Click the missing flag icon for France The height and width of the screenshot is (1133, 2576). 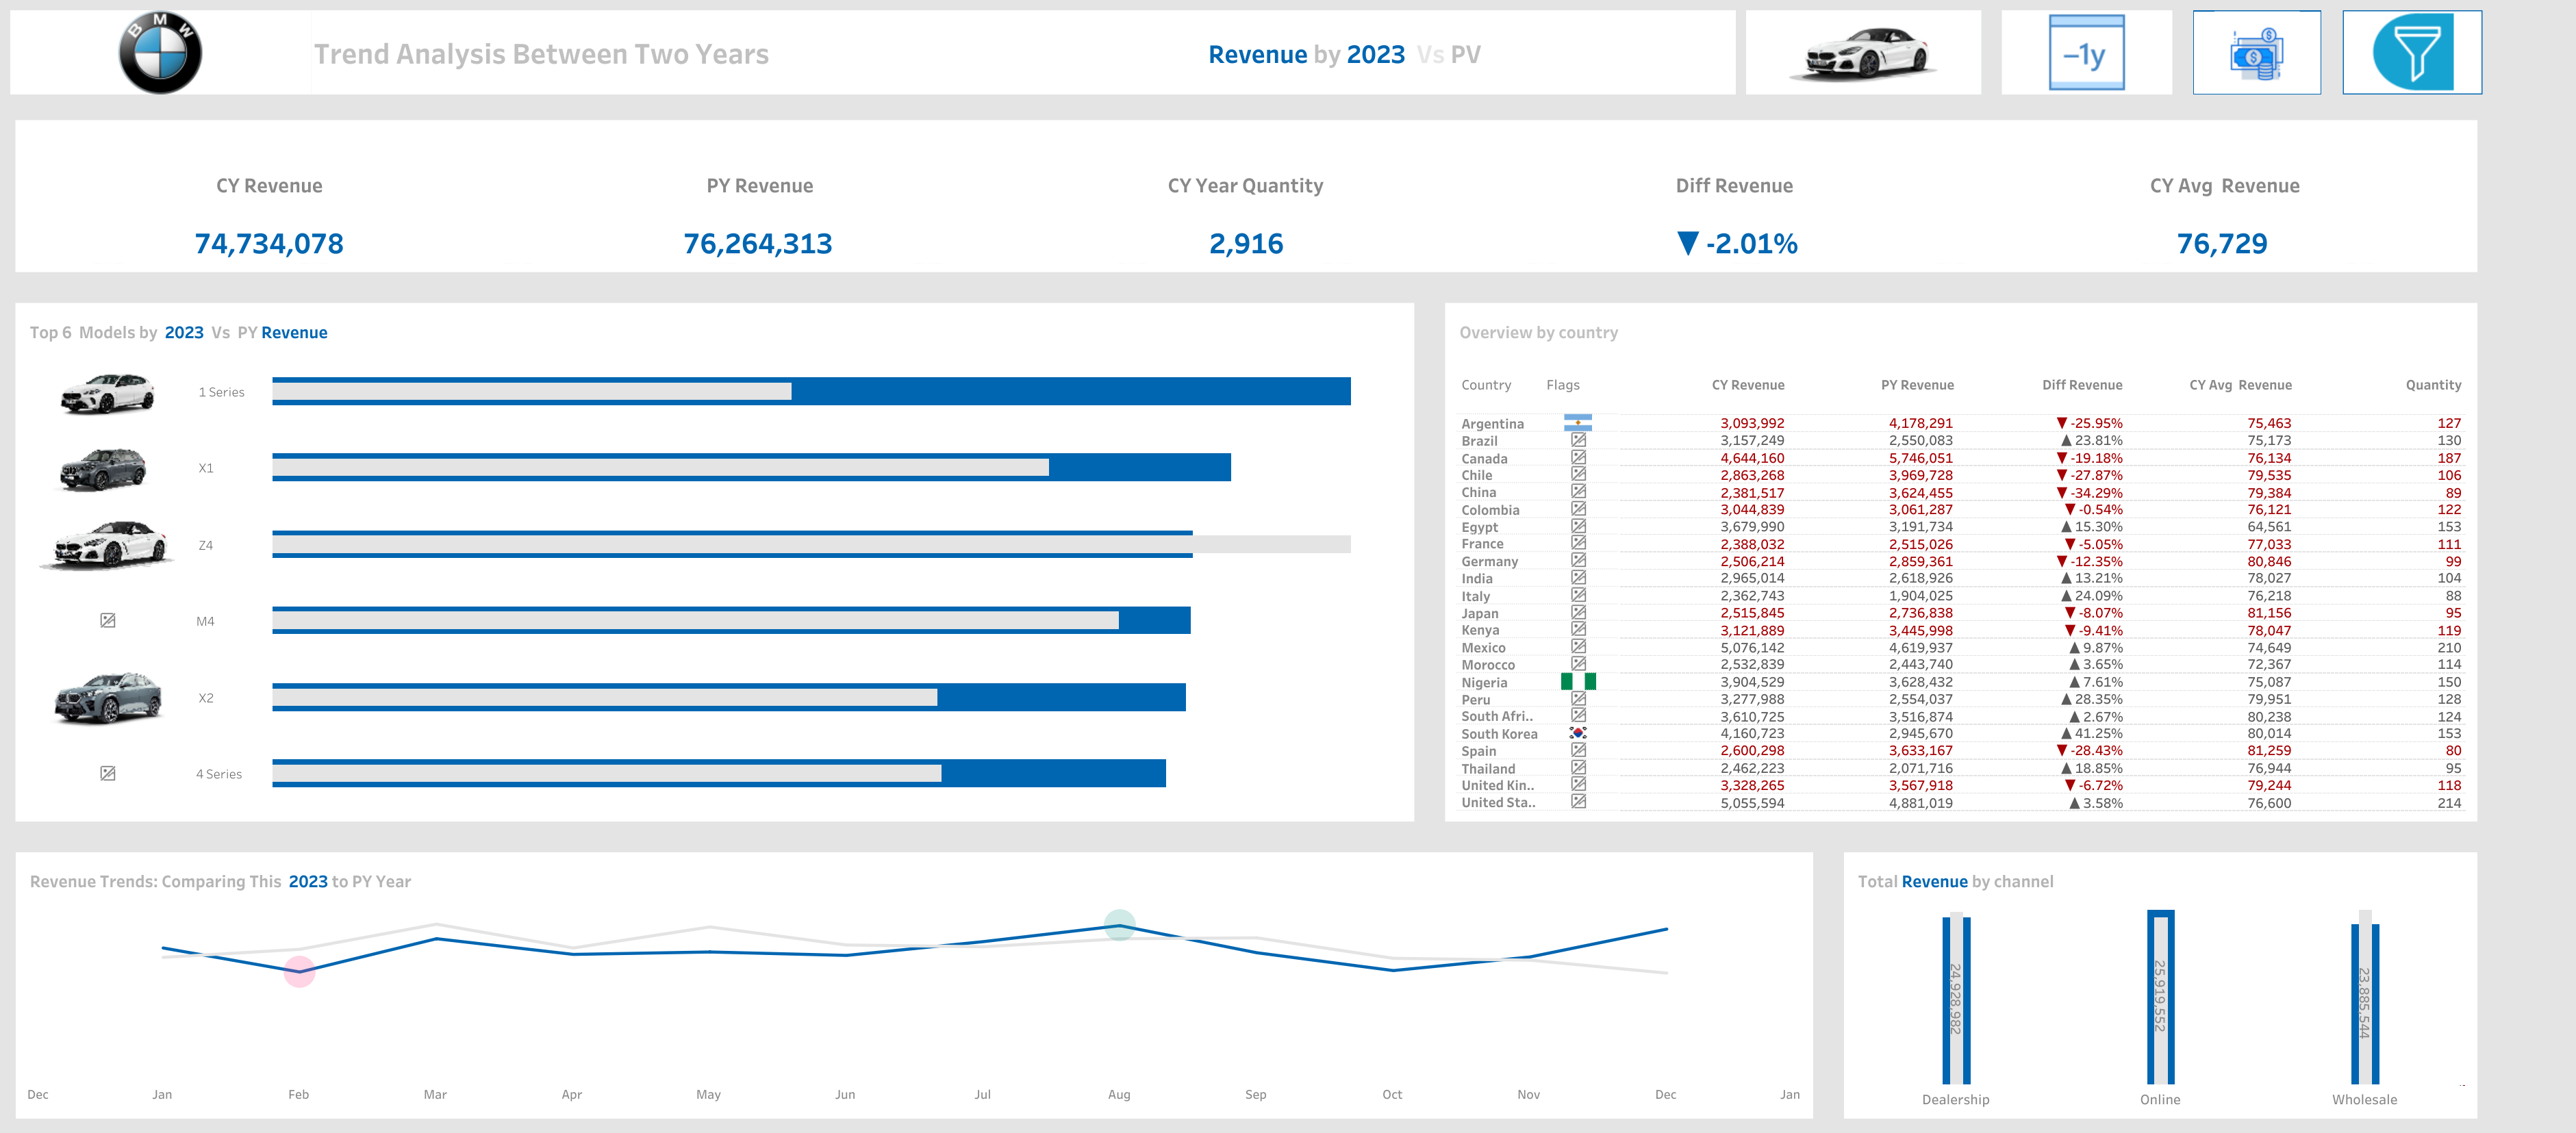1578,544
